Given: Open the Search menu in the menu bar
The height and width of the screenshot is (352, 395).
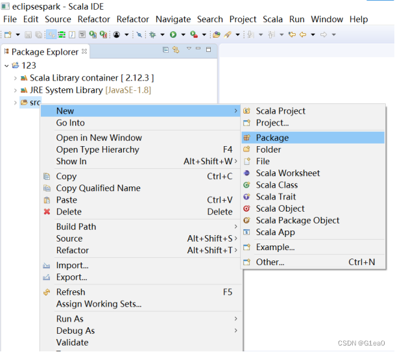Looking at the screenshot, I should coord(210,19).
